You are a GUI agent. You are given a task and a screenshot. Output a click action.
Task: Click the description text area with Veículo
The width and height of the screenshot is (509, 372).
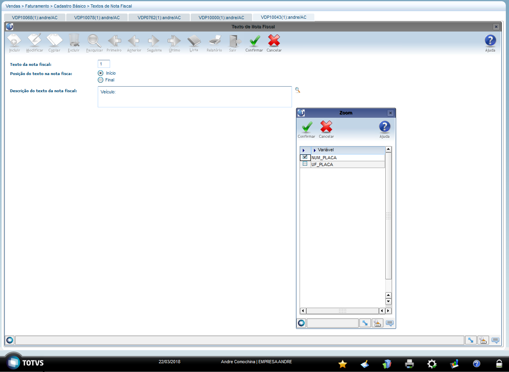point(195,97)
